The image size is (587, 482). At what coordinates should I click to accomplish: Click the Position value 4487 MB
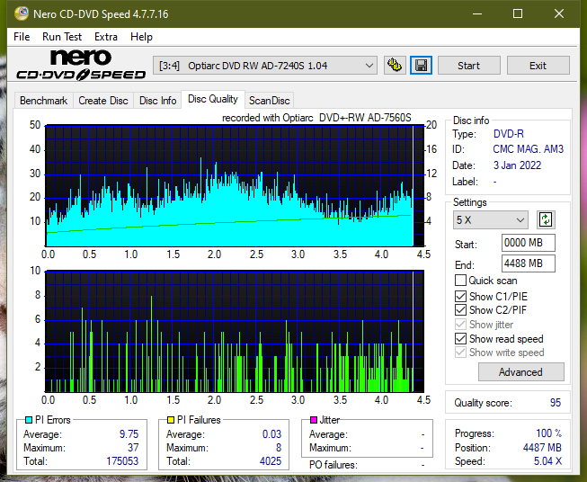click(x=542, y=448)
